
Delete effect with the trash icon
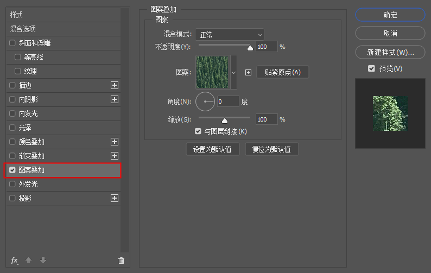pos(121,261)
